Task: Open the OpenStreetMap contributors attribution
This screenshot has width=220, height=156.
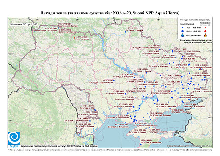Action: (x=190, y=146)
